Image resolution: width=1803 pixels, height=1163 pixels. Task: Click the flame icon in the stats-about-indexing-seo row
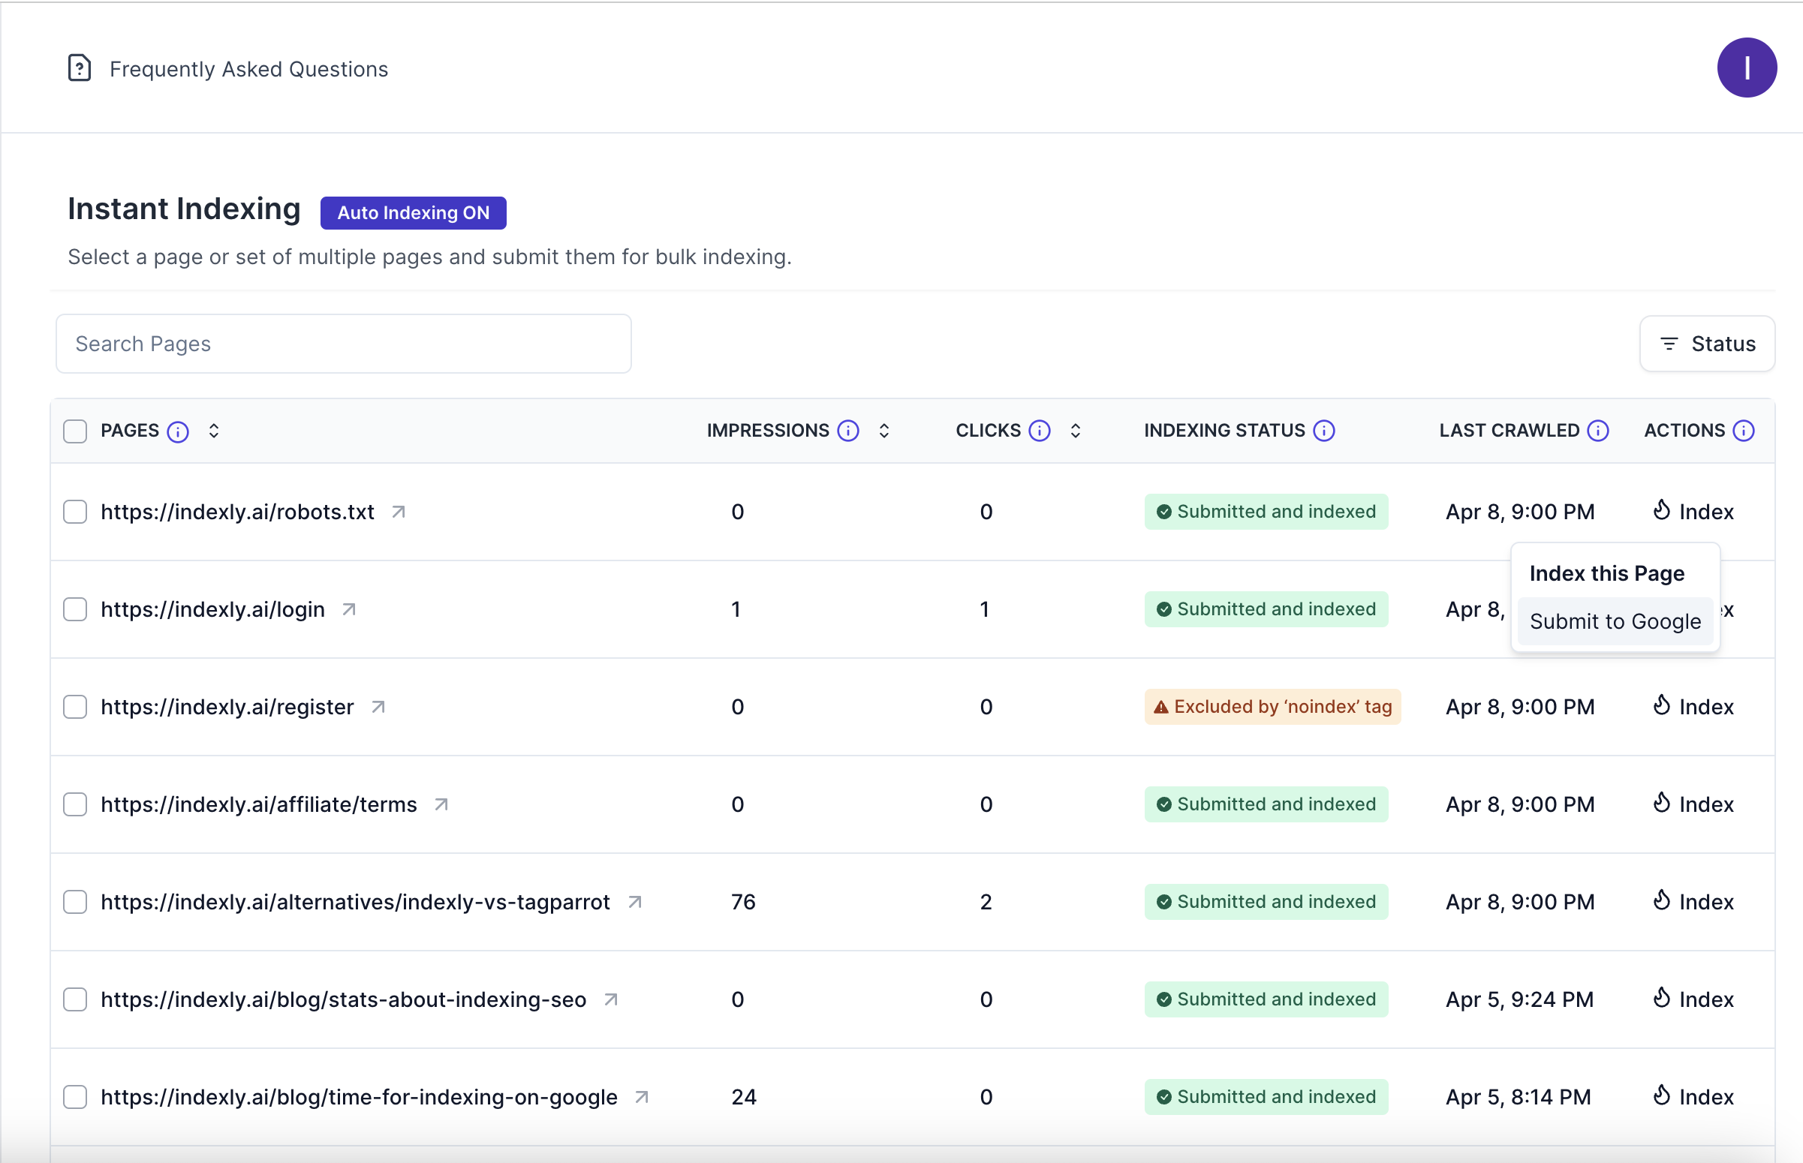[x=1661, y=997]
